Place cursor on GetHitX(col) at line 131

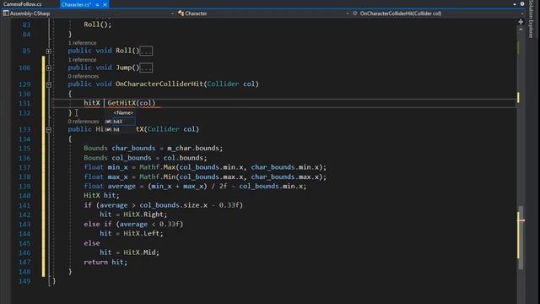(x=132, y=103)
